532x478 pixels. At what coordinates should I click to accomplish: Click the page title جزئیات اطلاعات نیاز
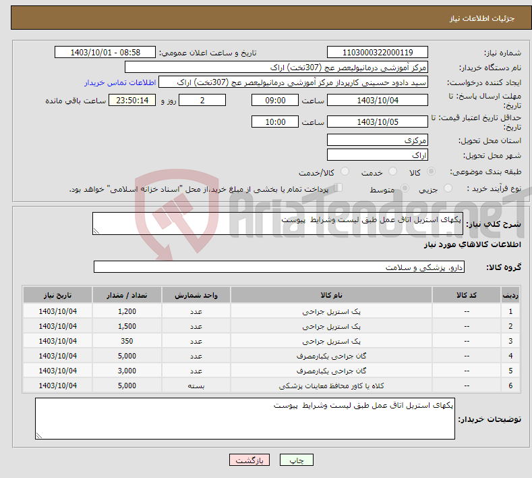tap(482, 18)
